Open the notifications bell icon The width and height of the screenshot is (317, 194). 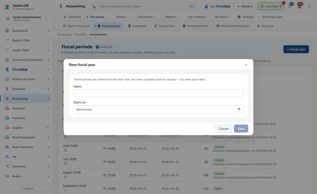pyautogui.click(x=299, y=6)
